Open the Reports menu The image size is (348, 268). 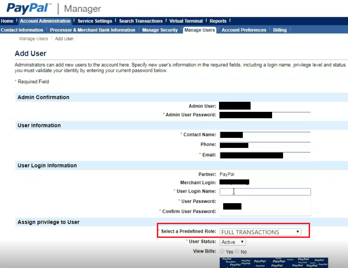[218, 21]
